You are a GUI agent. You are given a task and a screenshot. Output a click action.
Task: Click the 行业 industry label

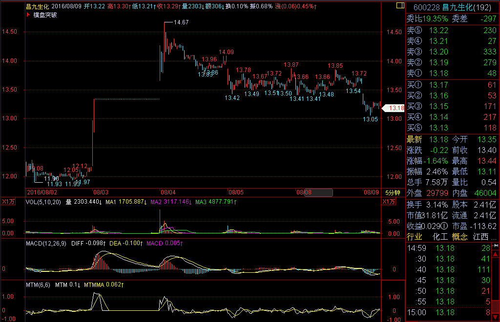coord(415,237)
